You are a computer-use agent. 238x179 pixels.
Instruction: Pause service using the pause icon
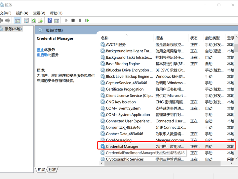click(80, 20)
